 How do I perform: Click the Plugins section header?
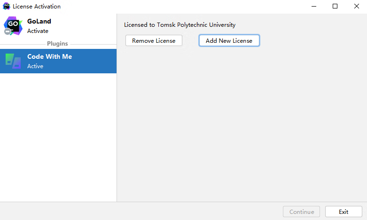57,44
